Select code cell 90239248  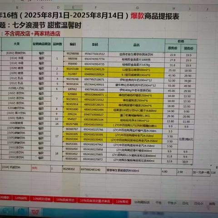(73, 79)
